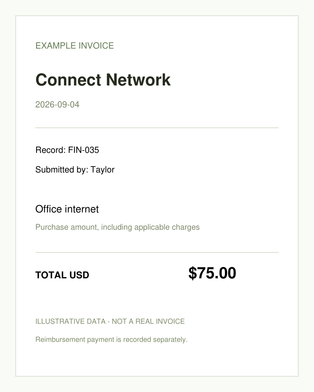Click the word Connect in the title
The width and height of the screenshot is (314, 392).
click(68, 80)
